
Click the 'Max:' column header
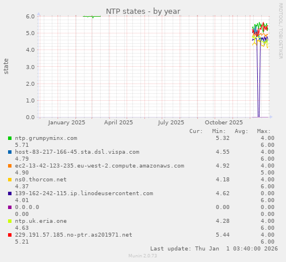264,131
